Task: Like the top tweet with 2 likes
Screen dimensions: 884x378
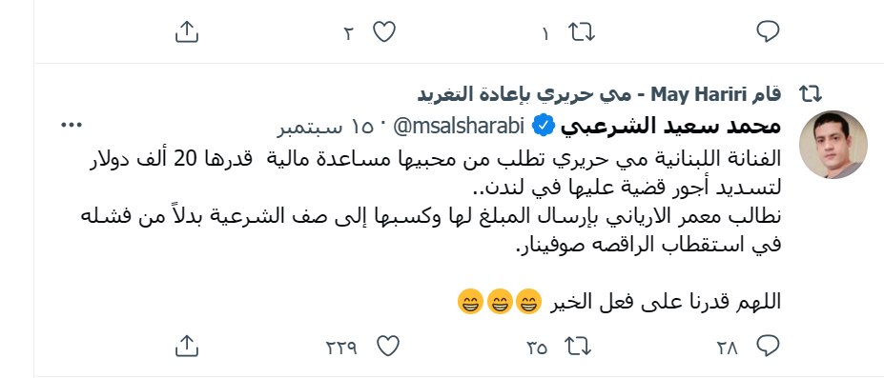Action: (x=384, y=32)
